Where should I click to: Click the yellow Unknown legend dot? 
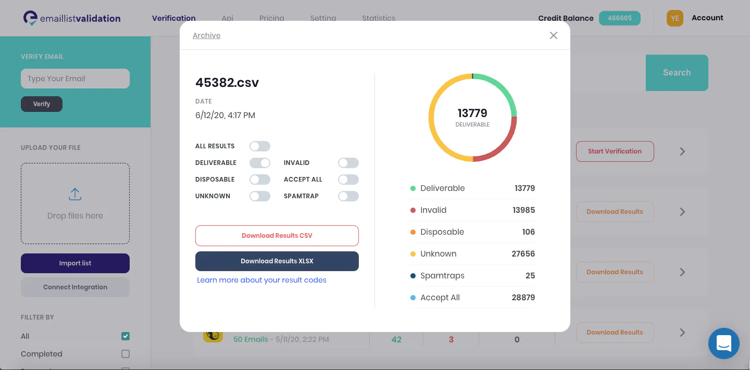point(413,254)
